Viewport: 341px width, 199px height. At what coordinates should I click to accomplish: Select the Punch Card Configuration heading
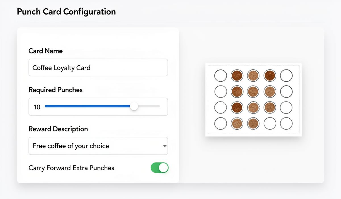click(66, 11)
